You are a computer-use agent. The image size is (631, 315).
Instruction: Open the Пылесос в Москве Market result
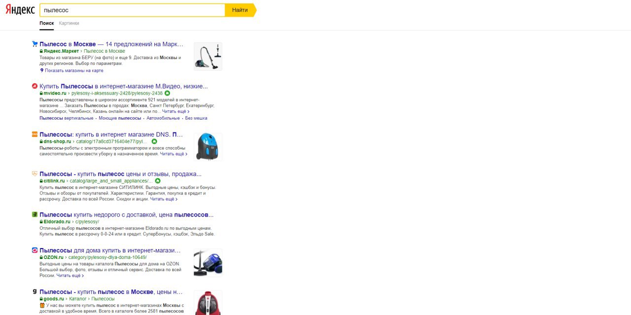(x=111, y=44)
